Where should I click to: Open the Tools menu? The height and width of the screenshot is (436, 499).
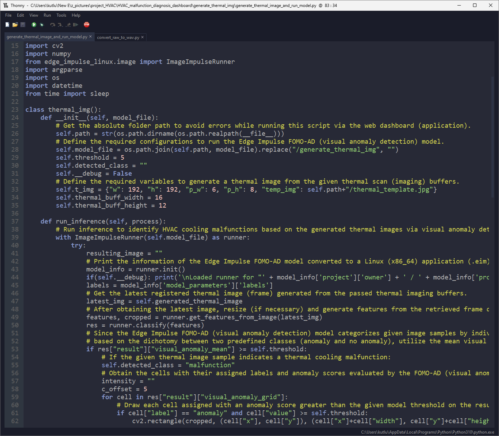click(x=61, y=15)
